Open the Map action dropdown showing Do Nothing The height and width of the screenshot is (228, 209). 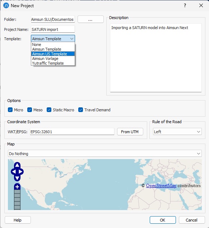click(x=105, y=154)
